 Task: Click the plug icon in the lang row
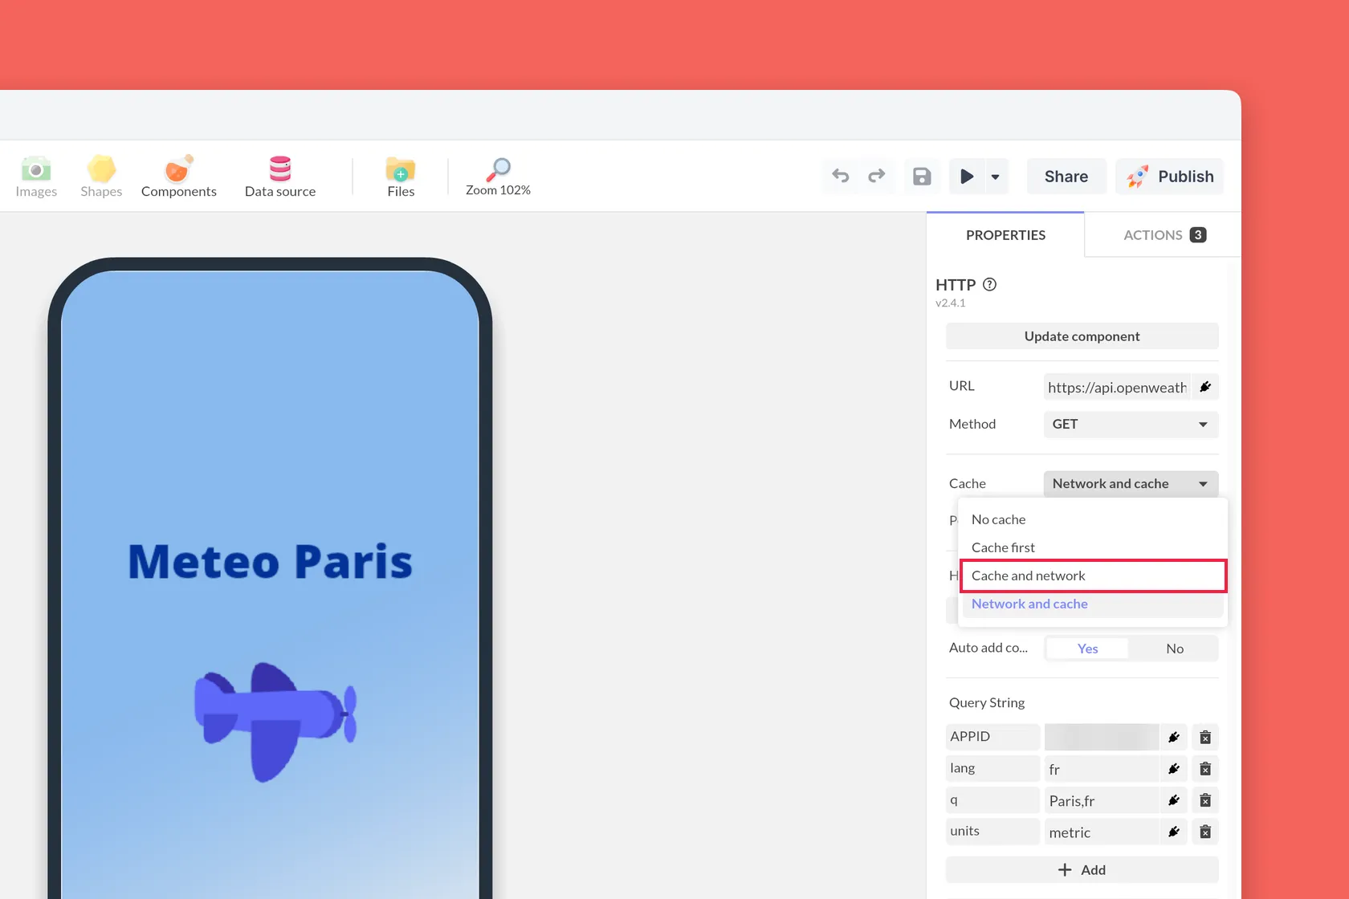[x=1174, y=769]
